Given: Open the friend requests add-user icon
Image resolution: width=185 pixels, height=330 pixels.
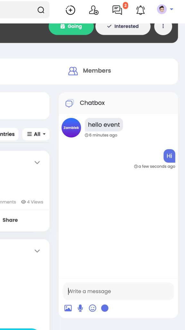Looking at the screenshot, I should click(x=93, y=10).
